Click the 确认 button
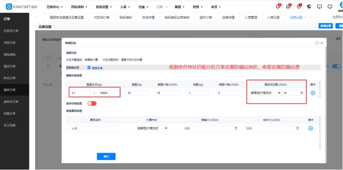 click(x=106, y=156)
